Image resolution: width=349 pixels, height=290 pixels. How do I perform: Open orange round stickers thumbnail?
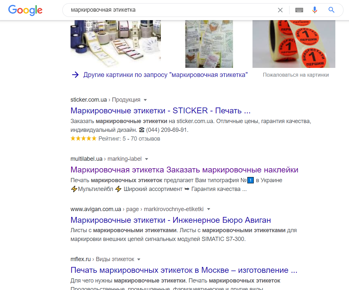click(x=294, y=44)
